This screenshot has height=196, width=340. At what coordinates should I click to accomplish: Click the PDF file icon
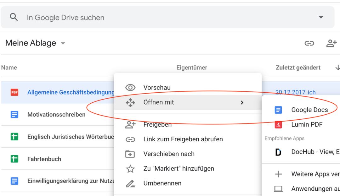coord(14,92)
